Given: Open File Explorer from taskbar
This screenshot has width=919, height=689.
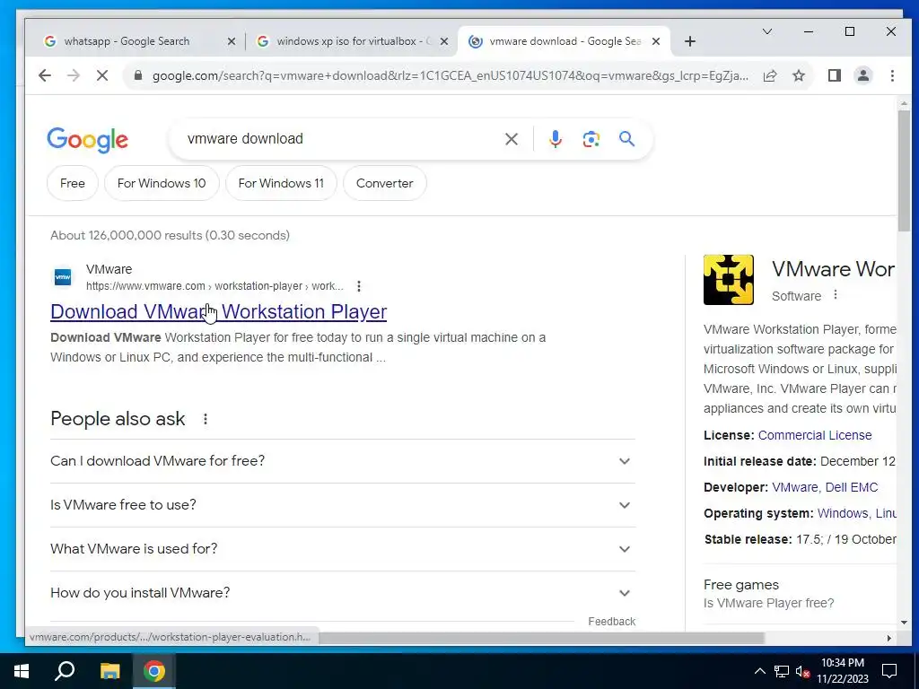Looking at the screenshot, I should (109, 671).
